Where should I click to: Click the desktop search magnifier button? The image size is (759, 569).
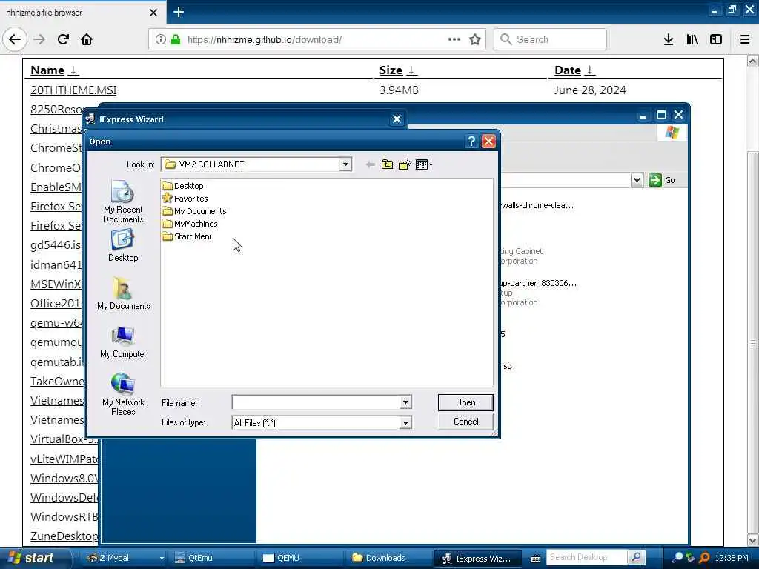coord(636,557)
